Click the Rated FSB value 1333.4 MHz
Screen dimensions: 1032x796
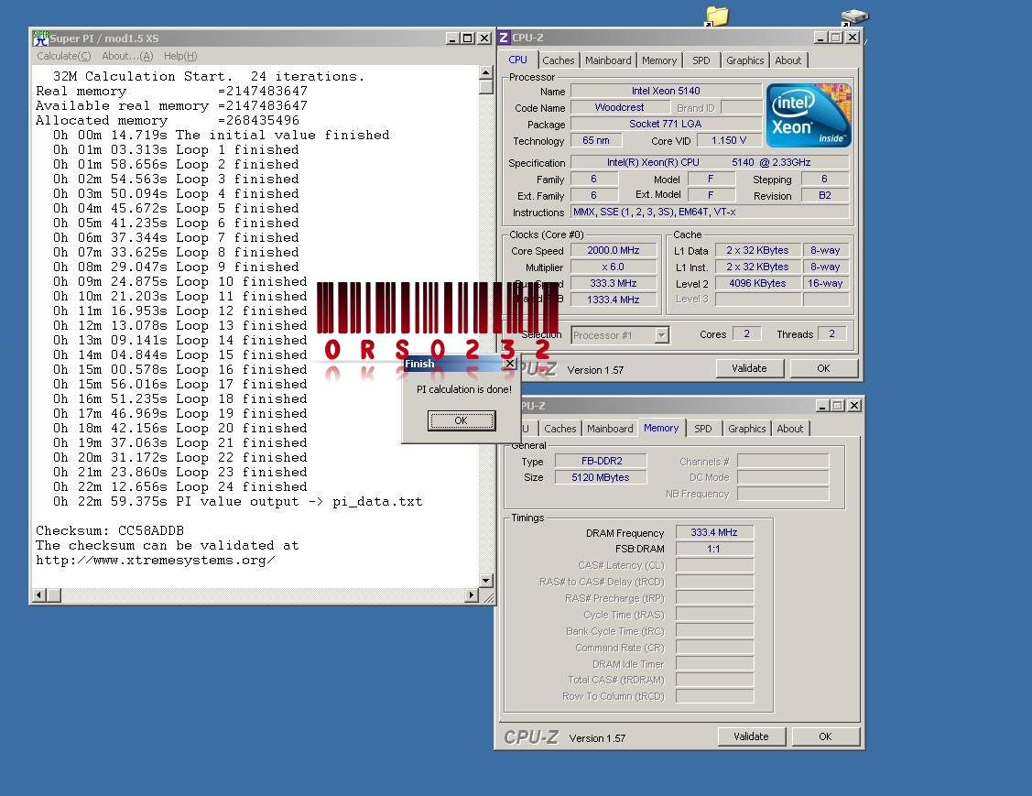pyautogui.click(x=614, y=300)
